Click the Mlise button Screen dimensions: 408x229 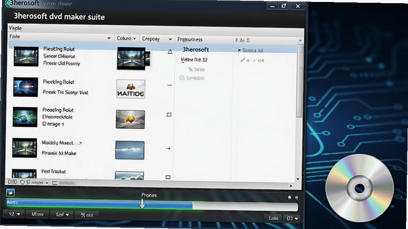tap(37, 214)
